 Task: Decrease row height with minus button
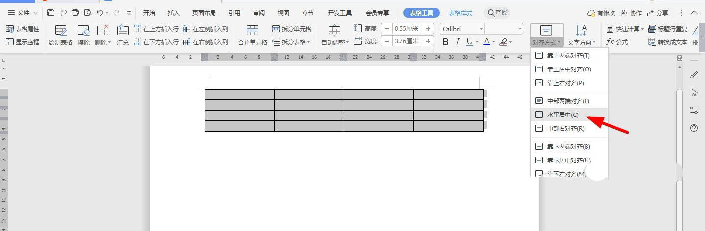click(x=387, y=29)
